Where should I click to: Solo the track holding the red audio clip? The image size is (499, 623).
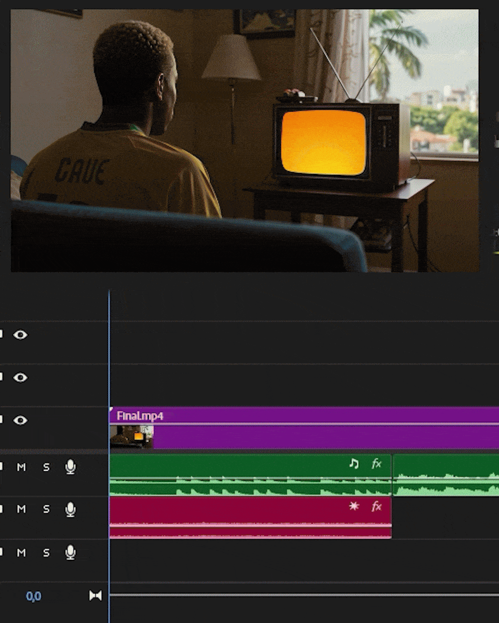click(46, 509)
